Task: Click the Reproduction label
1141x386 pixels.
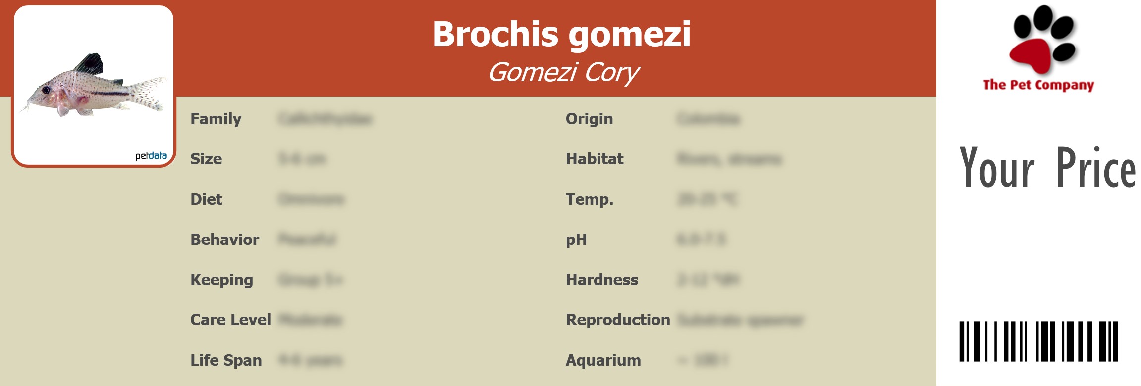Action: pyautogui.click(x=618, y=320)
